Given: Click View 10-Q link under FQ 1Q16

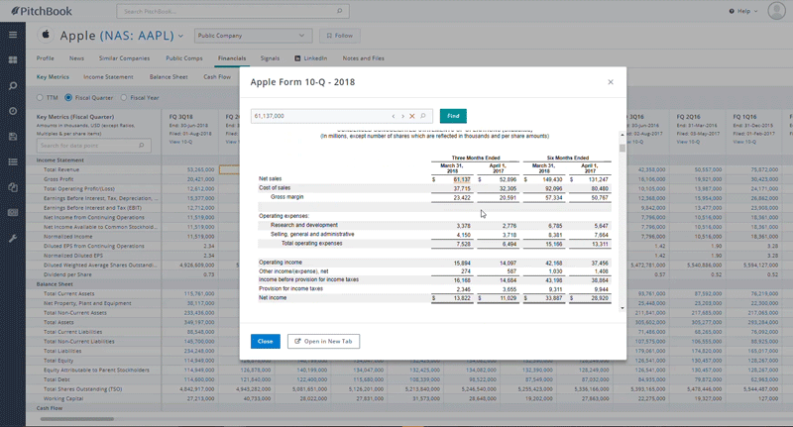Looking at the screenshot, I should click(745, 142).
